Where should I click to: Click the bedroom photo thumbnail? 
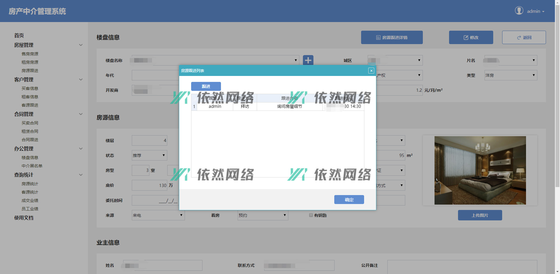[480, 170]
